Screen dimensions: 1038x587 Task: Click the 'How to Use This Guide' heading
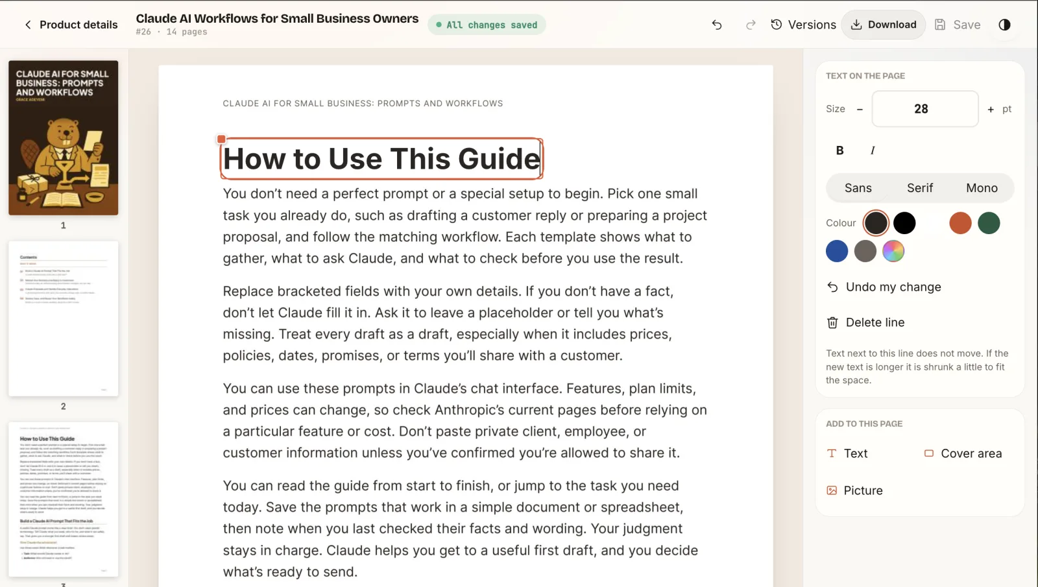click(381, 159)
